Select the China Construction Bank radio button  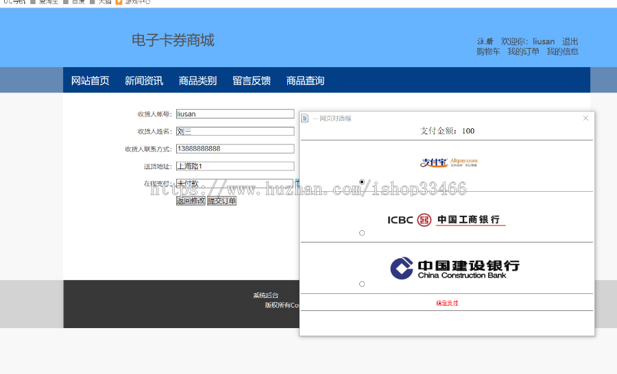(362, 284)
